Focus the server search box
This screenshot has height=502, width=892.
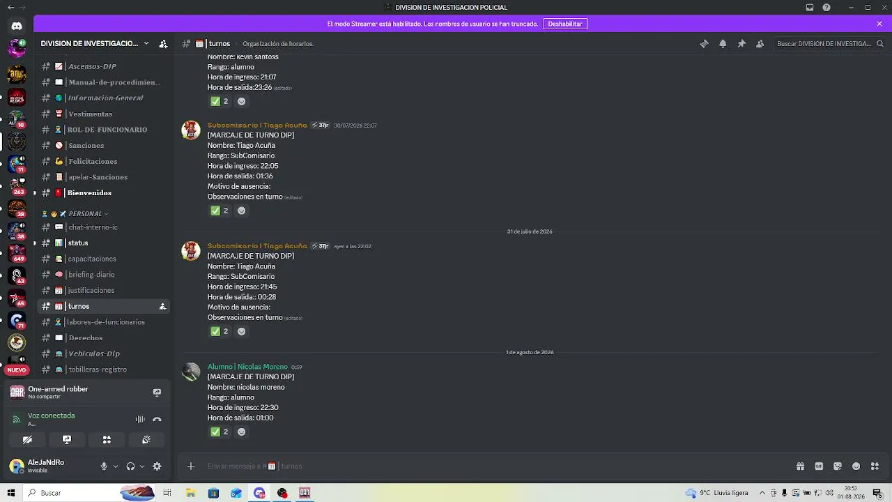pyautogui.click(x=830, y=43)
